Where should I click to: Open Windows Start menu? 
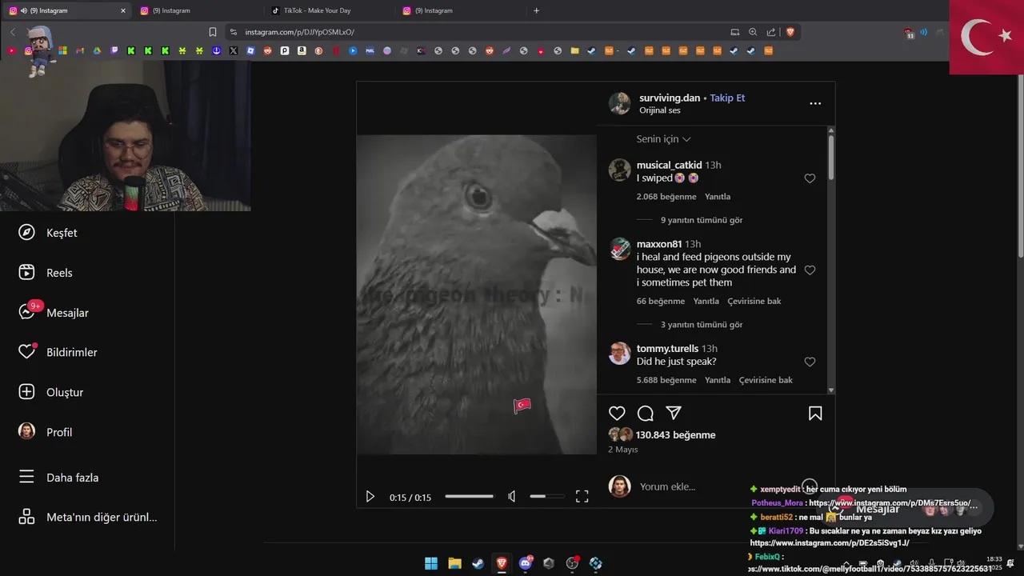(x=430, y=563)
